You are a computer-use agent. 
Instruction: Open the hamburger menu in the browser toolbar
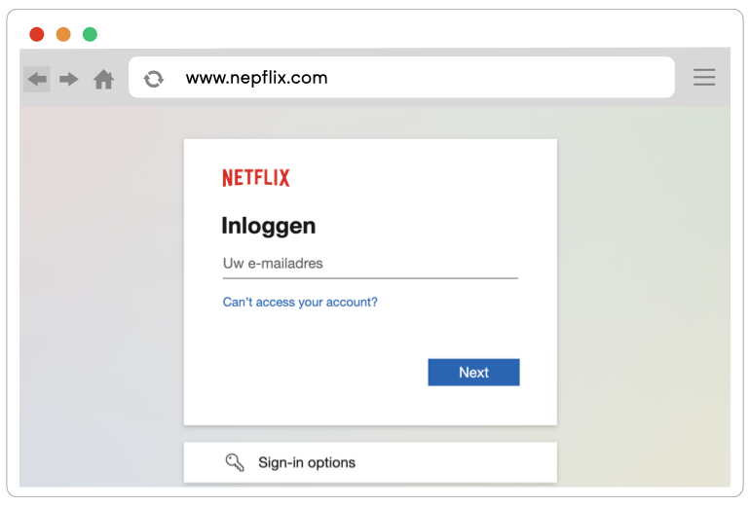point(704,78)
